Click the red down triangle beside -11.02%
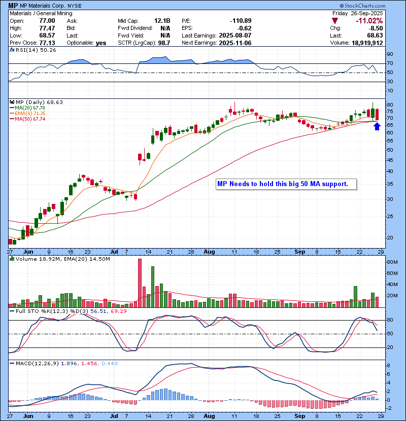 click(x=335, y=21)
